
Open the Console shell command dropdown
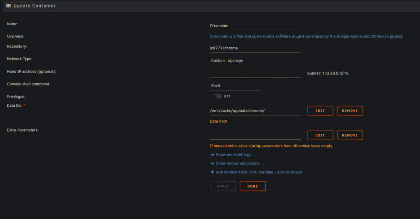pyautogui.click(x=235, y=86)
